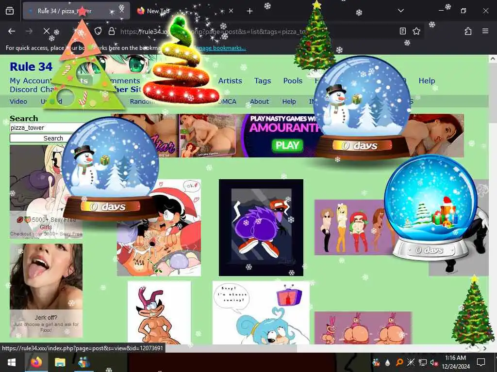Image resolution: width=497 pixels, height=372 pixels.
Task: Open the About submenu link
Action: pos(259,102)
